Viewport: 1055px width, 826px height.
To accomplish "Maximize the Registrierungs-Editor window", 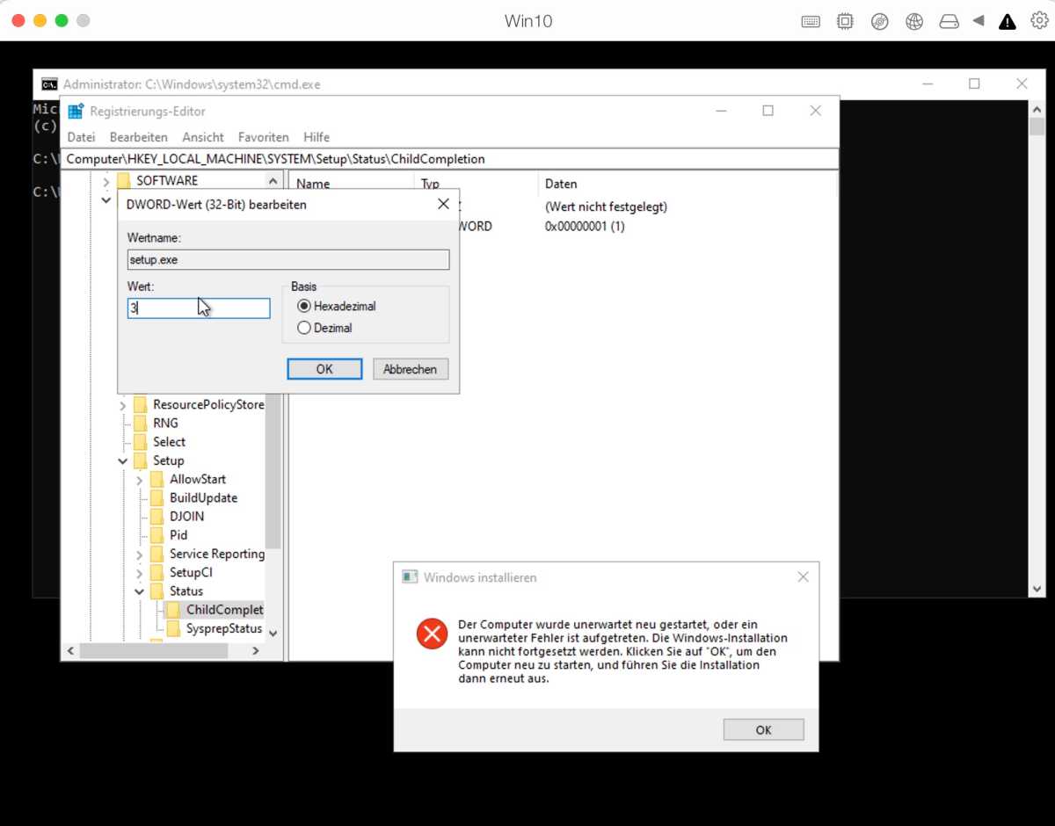I will tap(768, 111).
